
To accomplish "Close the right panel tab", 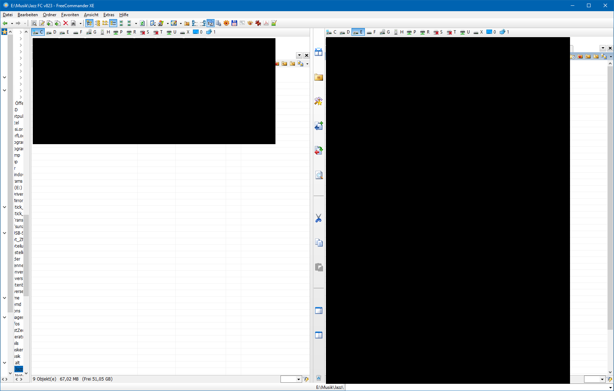I will pos(610,48).
